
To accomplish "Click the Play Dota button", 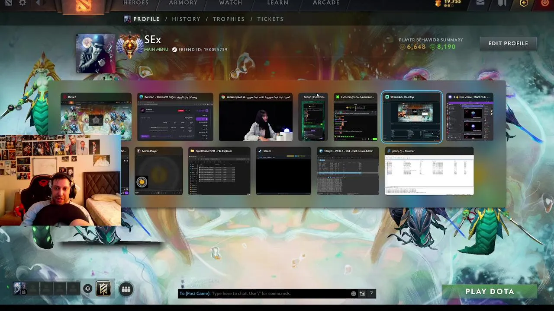I will tap(490, 292).
